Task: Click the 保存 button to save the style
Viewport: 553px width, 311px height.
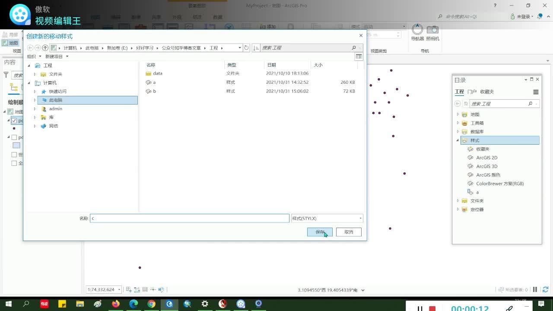Action: pyautogui.click(x=319, y=232)
